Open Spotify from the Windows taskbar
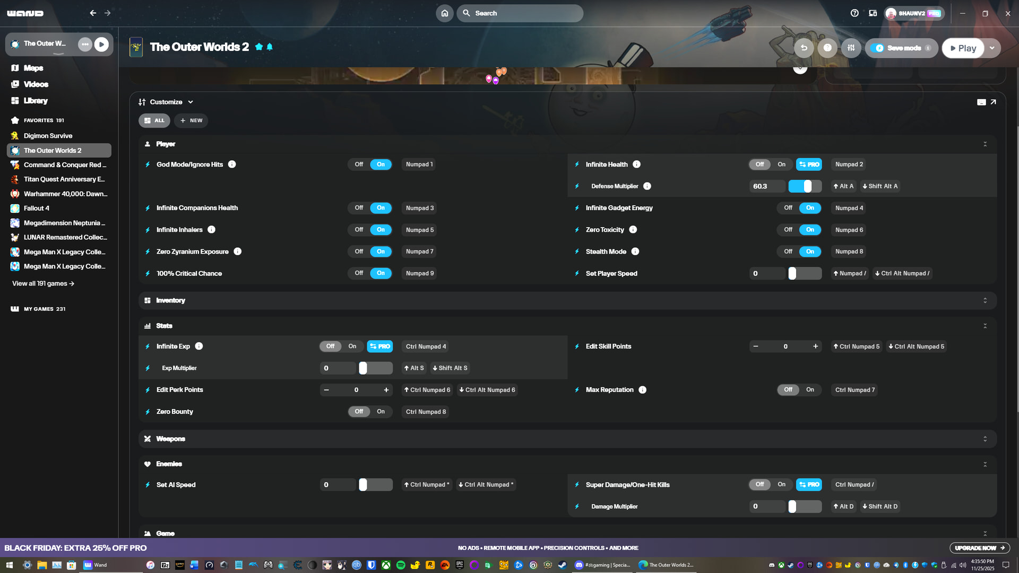Screen dimensions: 1019x573 pyautogui.click(x=401, y=565)
